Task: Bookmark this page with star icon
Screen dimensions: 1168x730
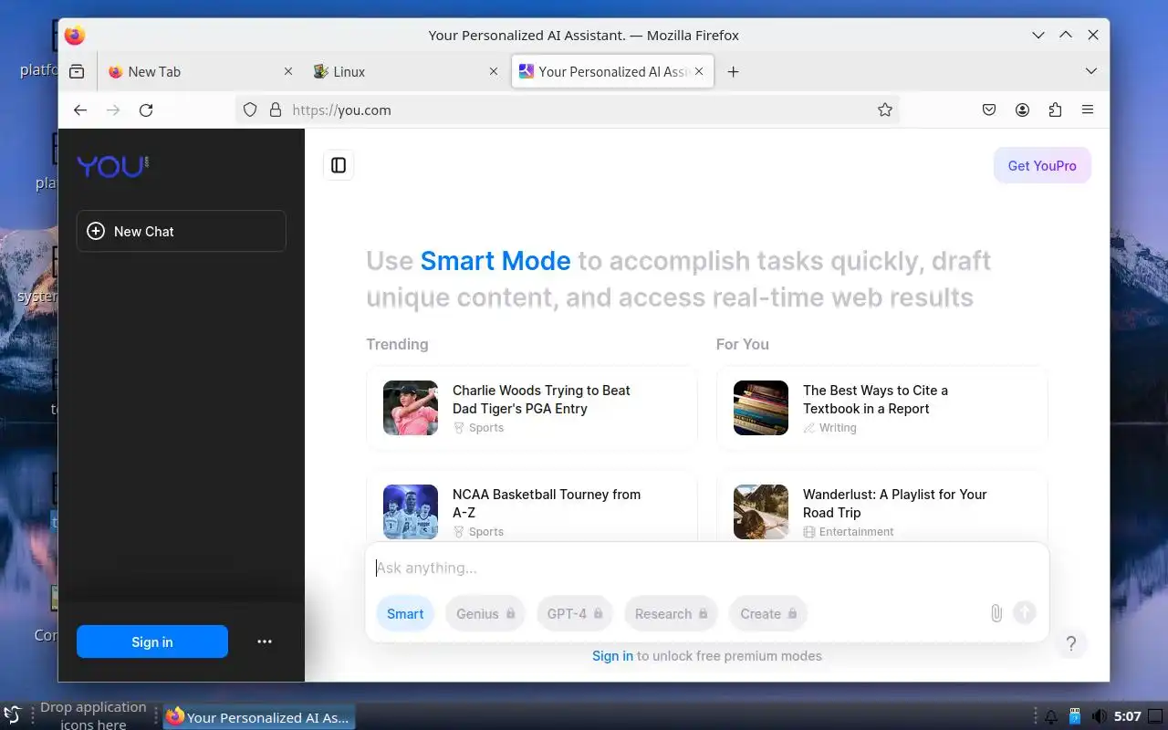Action: pos(884,109)
